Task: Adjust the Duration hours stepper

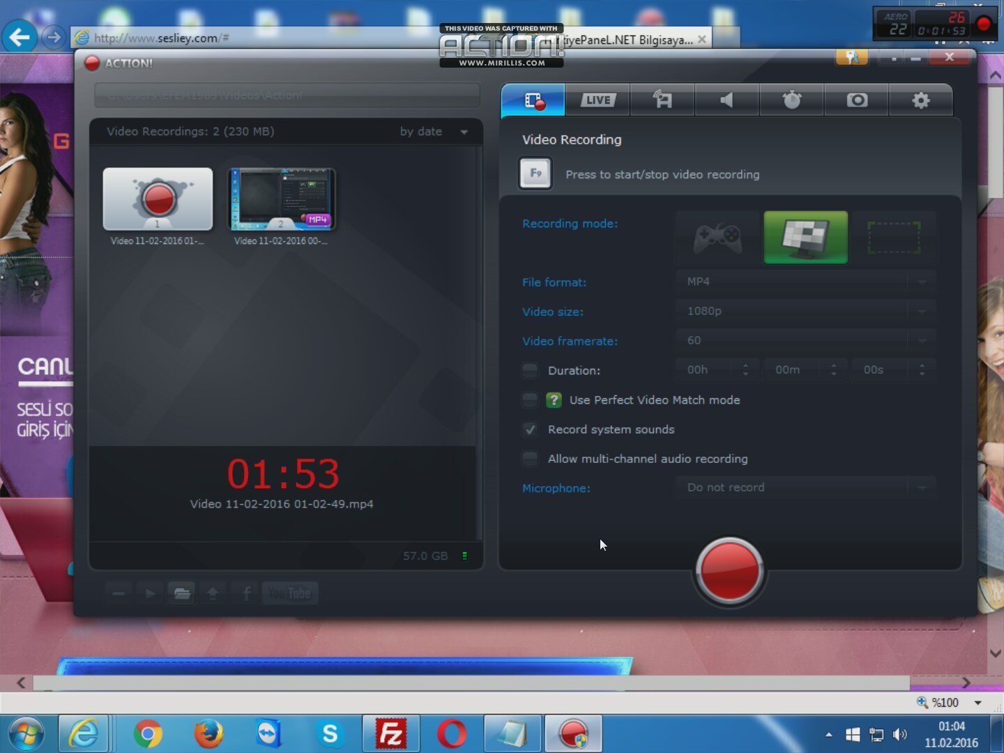Action: (745, 370)
